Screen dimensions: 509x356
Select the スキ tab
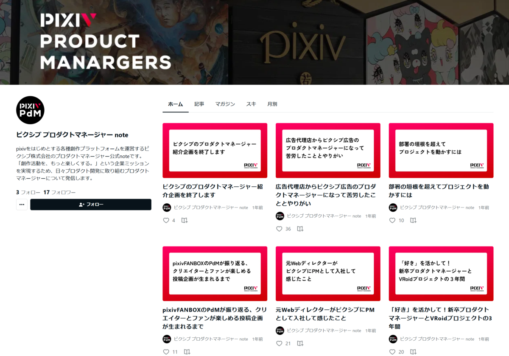tap(251, 104)
